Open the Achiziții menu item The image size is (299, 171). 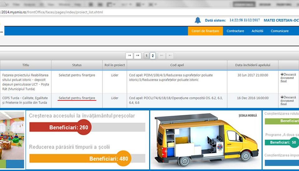257,31
